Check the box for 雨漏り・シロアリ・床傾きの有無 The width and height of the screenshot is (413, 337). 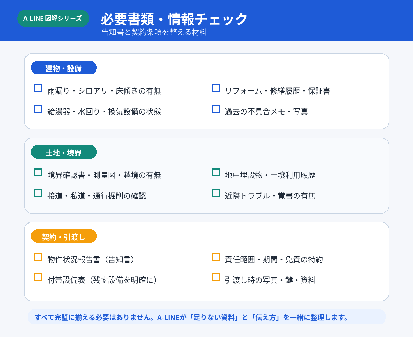(39, 88)
